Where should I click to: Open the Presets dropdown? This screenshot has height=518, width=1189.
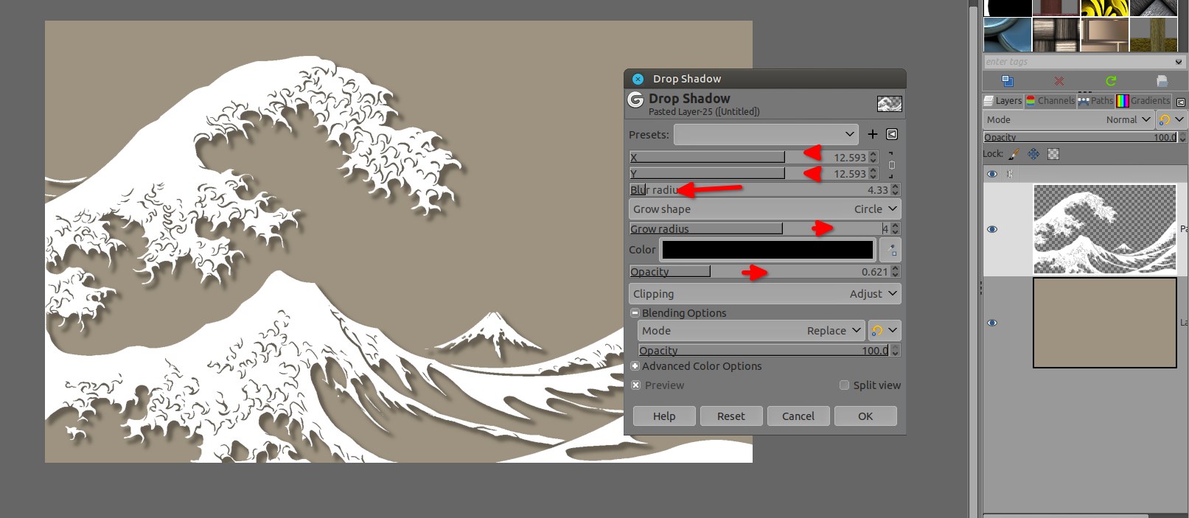766,134
